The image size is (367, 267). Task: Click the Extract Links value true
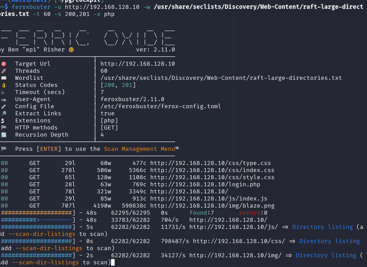click(x=108, y=114)
